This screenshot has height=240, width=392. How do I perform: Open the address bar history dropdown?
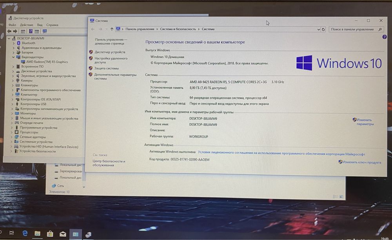click(318, 29)
